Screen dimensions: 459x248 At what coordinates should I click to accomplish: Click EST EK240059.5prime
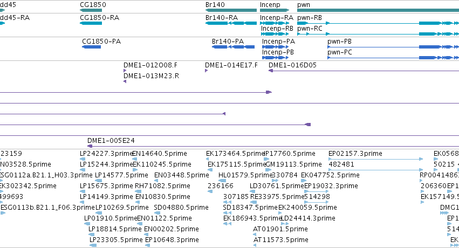pyautogui.click(x=307, y=208)
